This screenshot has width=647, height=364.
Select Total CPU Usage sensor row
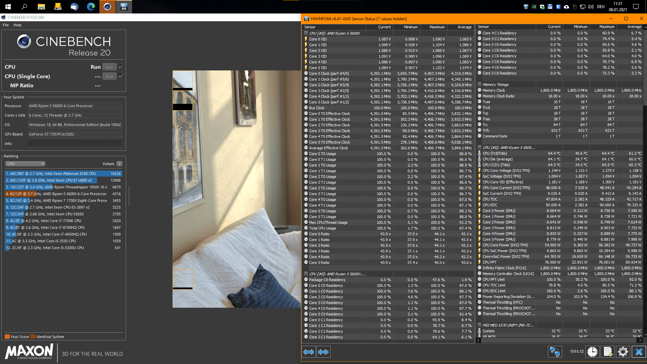coord(388,228)
